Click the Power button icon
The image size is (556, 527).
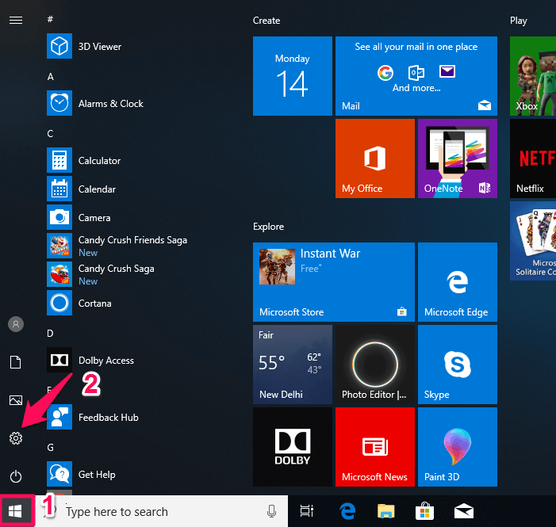click(x=16, y=476)
